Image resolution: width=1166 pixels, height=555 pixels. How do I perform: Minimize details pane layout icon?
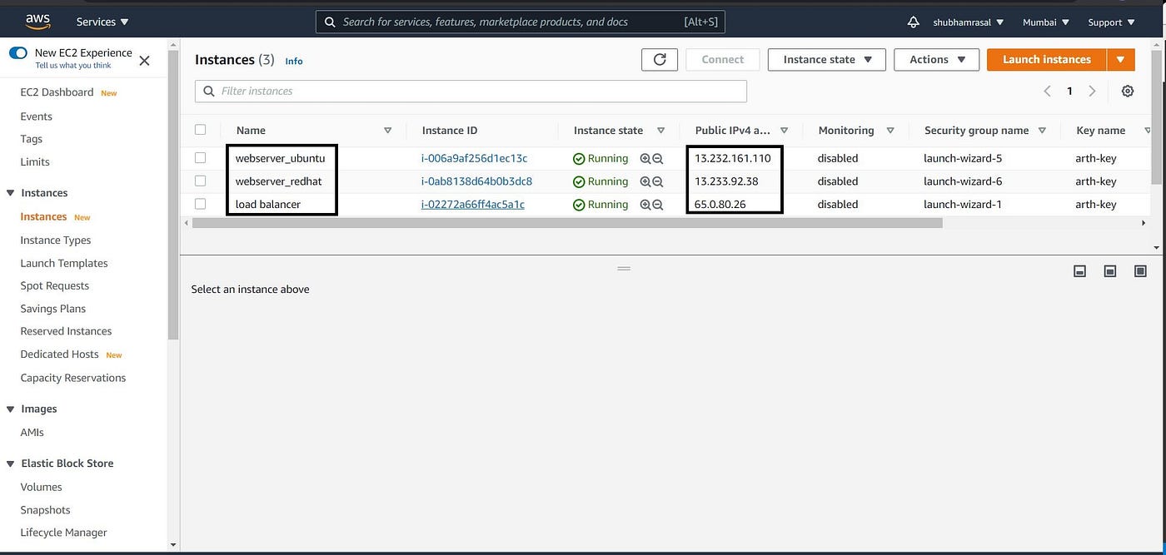(x=1080, y=271)
